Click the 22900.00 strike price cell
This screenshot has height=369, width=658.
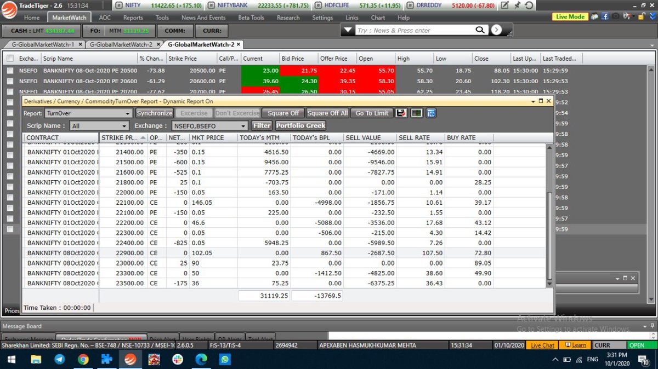pyautogui.click(x=123, y=253)
